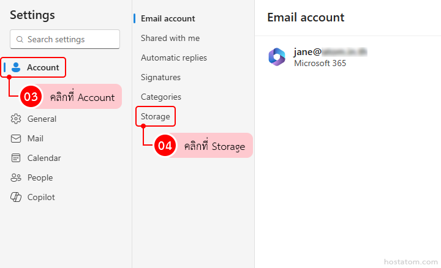Select the Mail settings category
This screenshot has width=441, height=268.
point(36,138)
